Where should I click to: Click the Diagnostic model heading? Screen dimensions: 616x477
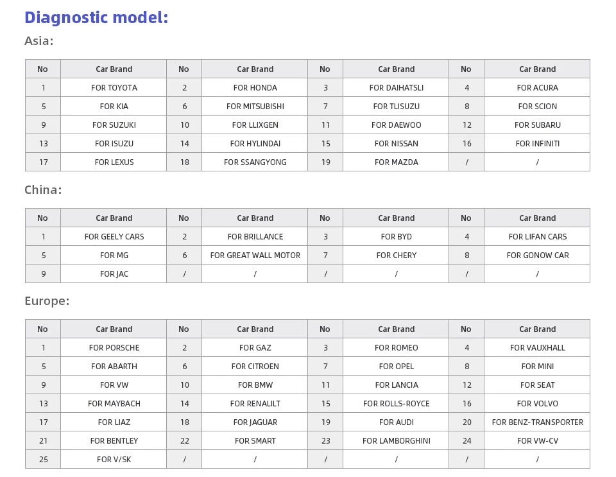96,18
